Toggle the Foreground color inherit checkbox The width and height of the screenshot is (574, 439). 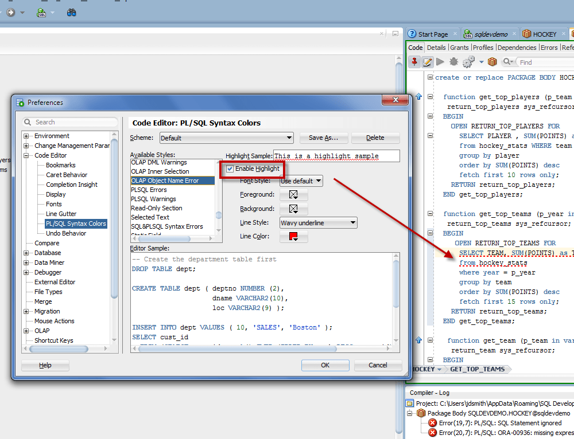(x=294, y=194)
